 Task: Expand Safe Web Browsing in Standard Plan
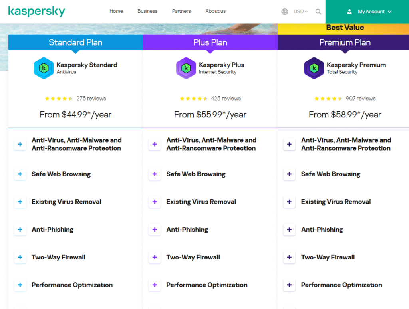[x=20, y=174]
